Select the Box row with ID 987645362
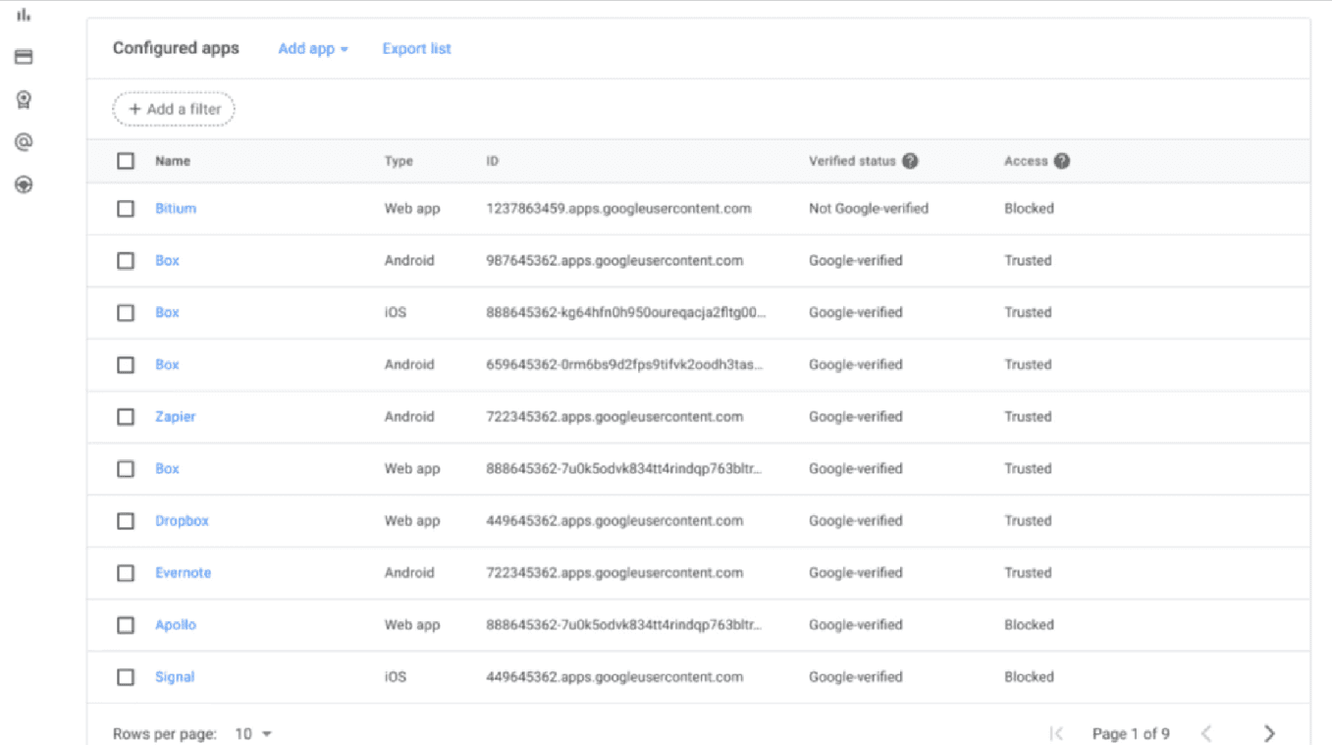 126,260
